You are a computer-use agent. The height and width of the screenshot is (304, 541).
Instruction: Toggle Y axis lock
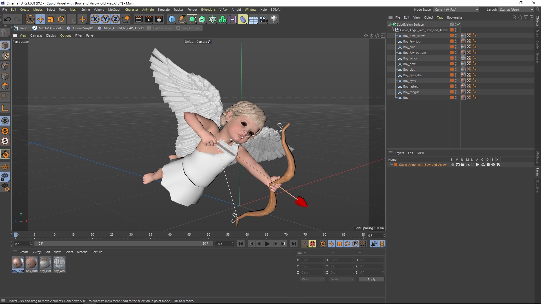click(x=105, y=19)
